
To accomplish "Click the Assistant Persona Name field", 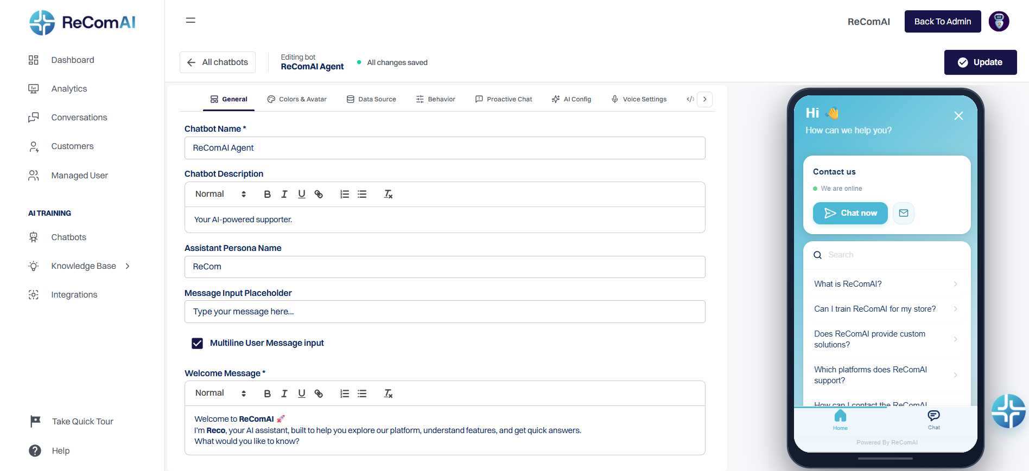I will click(445, 267).
